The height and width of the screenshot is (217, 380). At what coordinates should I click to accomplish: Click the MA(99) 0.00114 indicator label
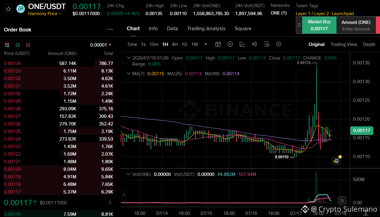[x=222, y=73]
